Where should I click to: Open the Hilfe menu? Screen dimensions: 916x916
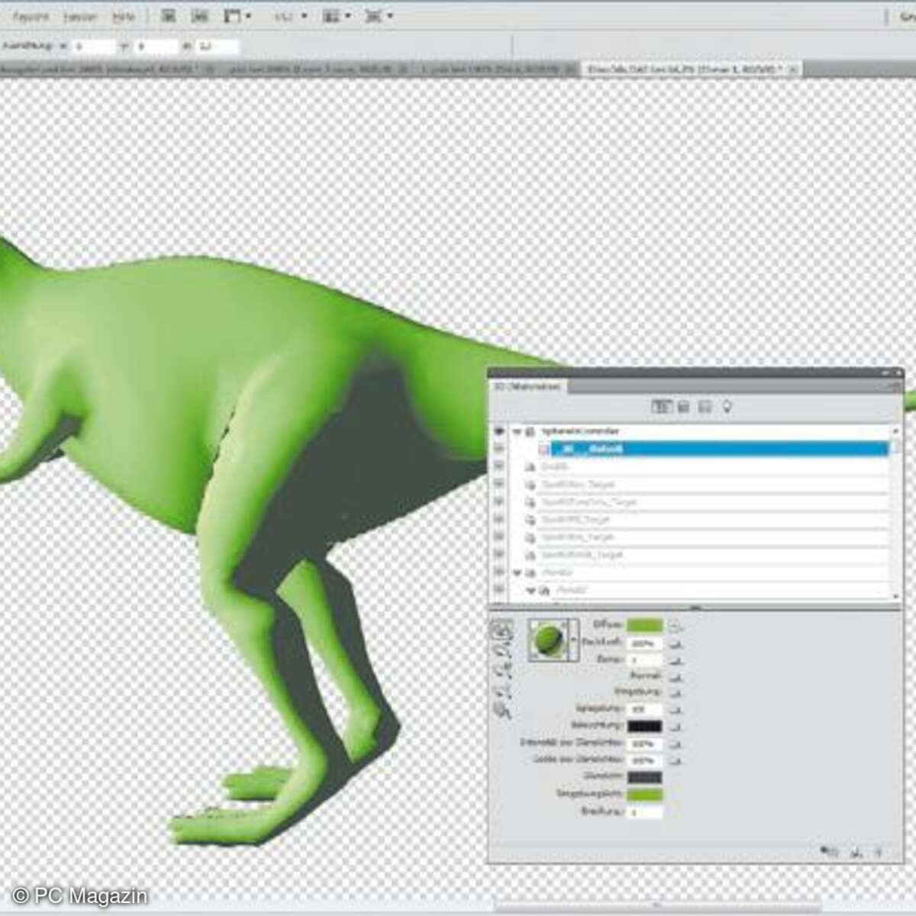123,15
